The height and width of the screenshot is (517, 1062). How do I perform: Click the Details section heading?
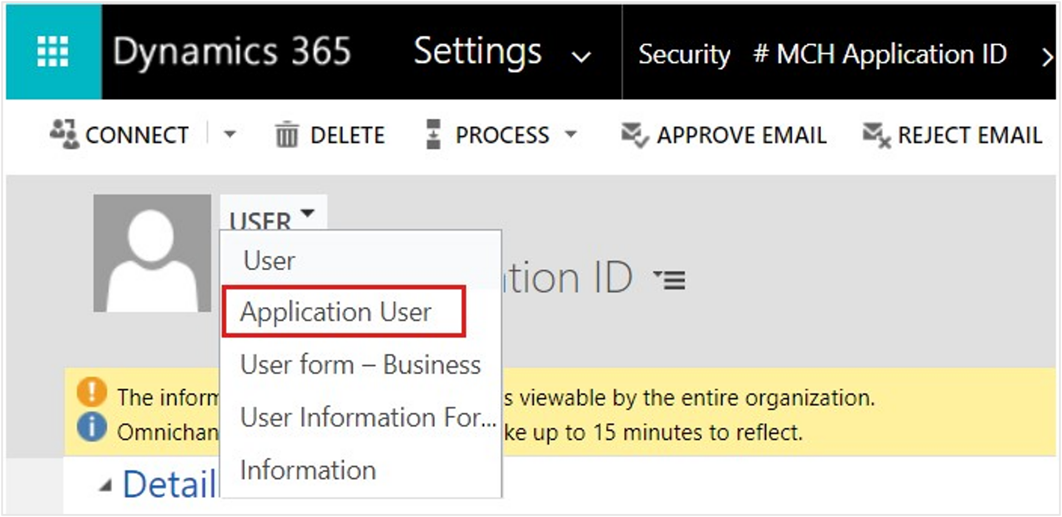pos(170,484)
